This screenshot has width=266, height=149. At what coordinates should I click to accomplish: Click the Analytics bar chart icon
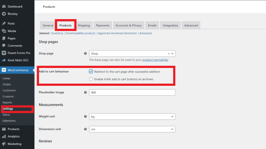tap(4, 136)
